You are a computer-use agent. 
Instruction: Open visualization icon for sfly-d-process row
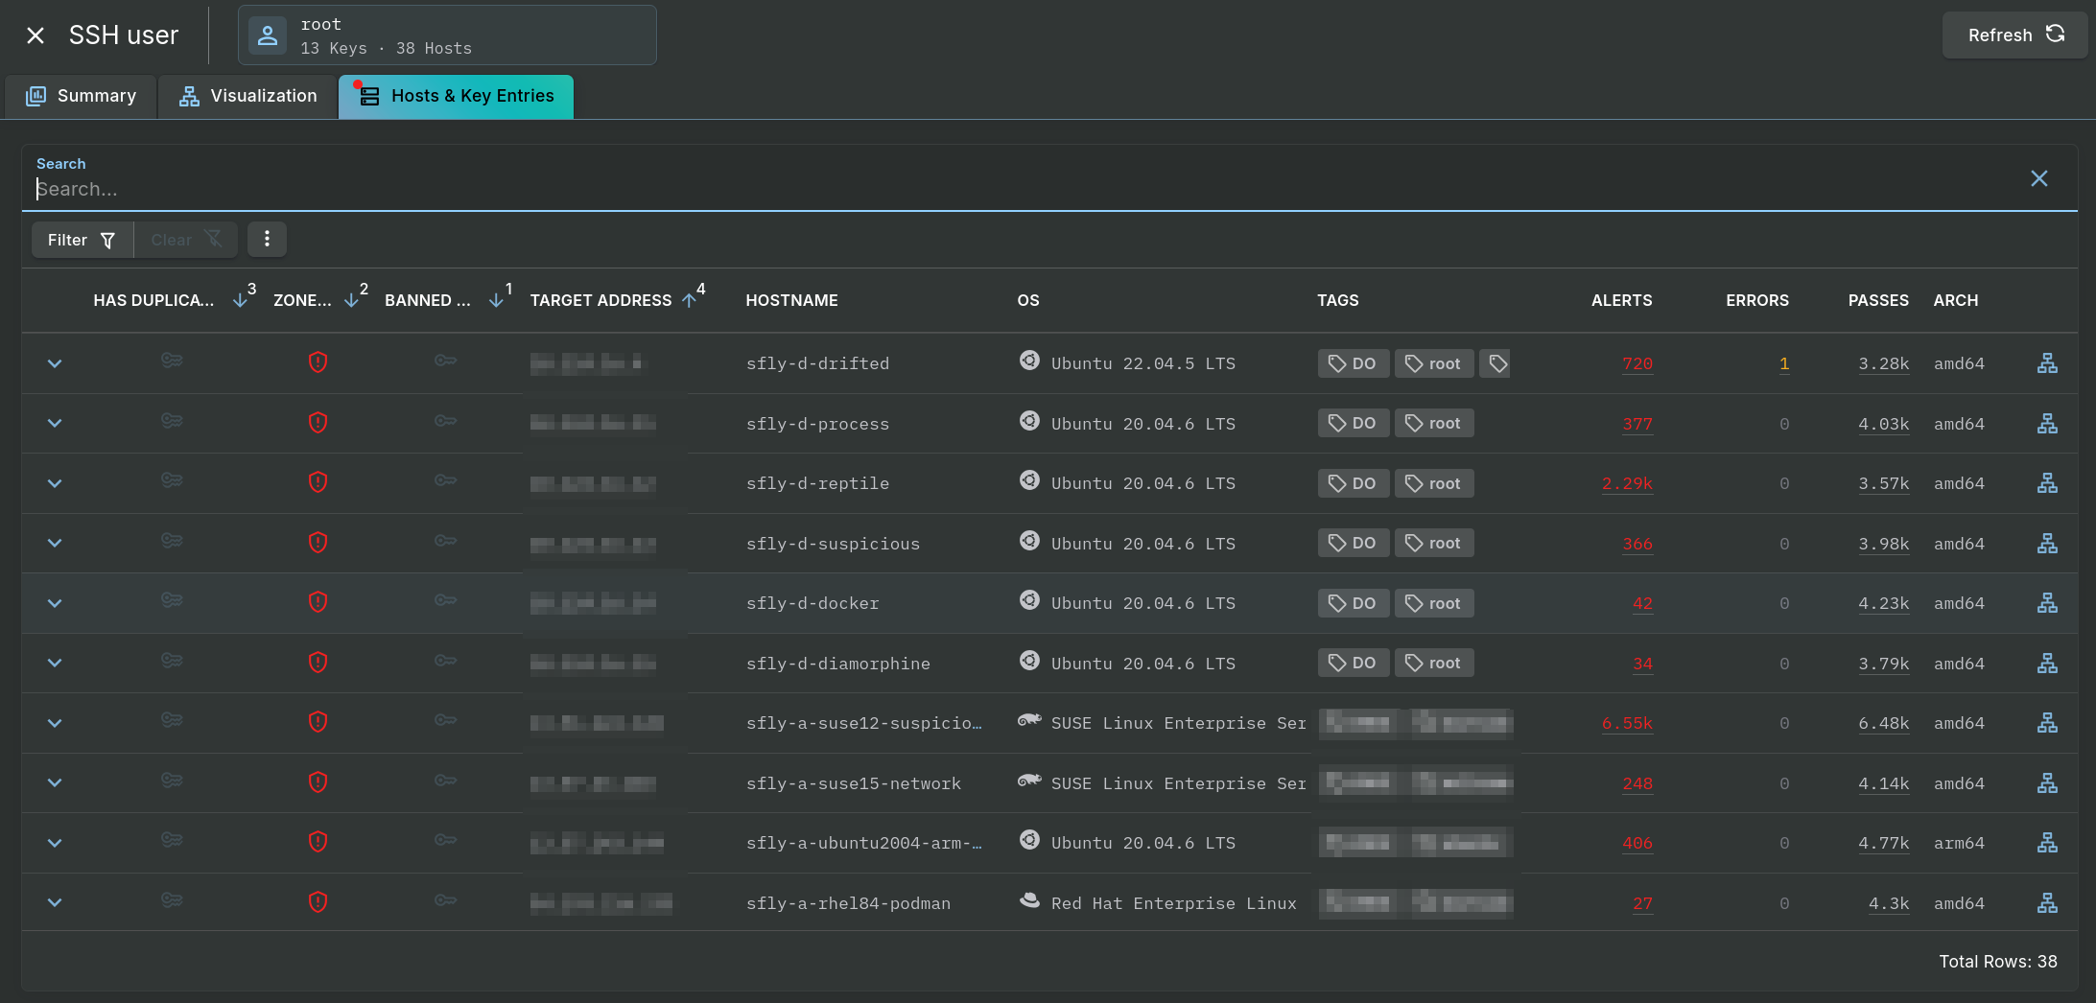[2047, 424]
